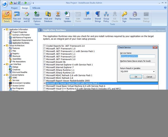Click the green Run icon in quick access toolbar

(x=26, y=3)
